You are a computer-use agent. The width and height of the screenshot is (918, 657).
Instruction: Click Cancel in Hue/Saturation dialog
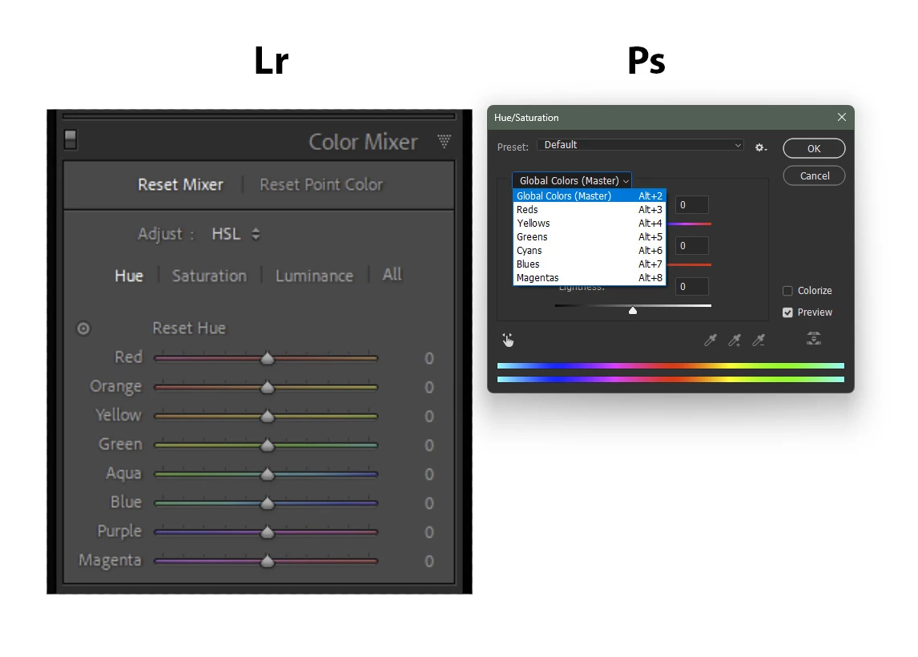[814, 175]
